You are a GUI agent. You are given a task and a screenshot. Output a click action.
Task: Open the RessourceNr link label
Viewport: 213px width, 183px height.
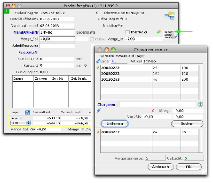(29, 52)
